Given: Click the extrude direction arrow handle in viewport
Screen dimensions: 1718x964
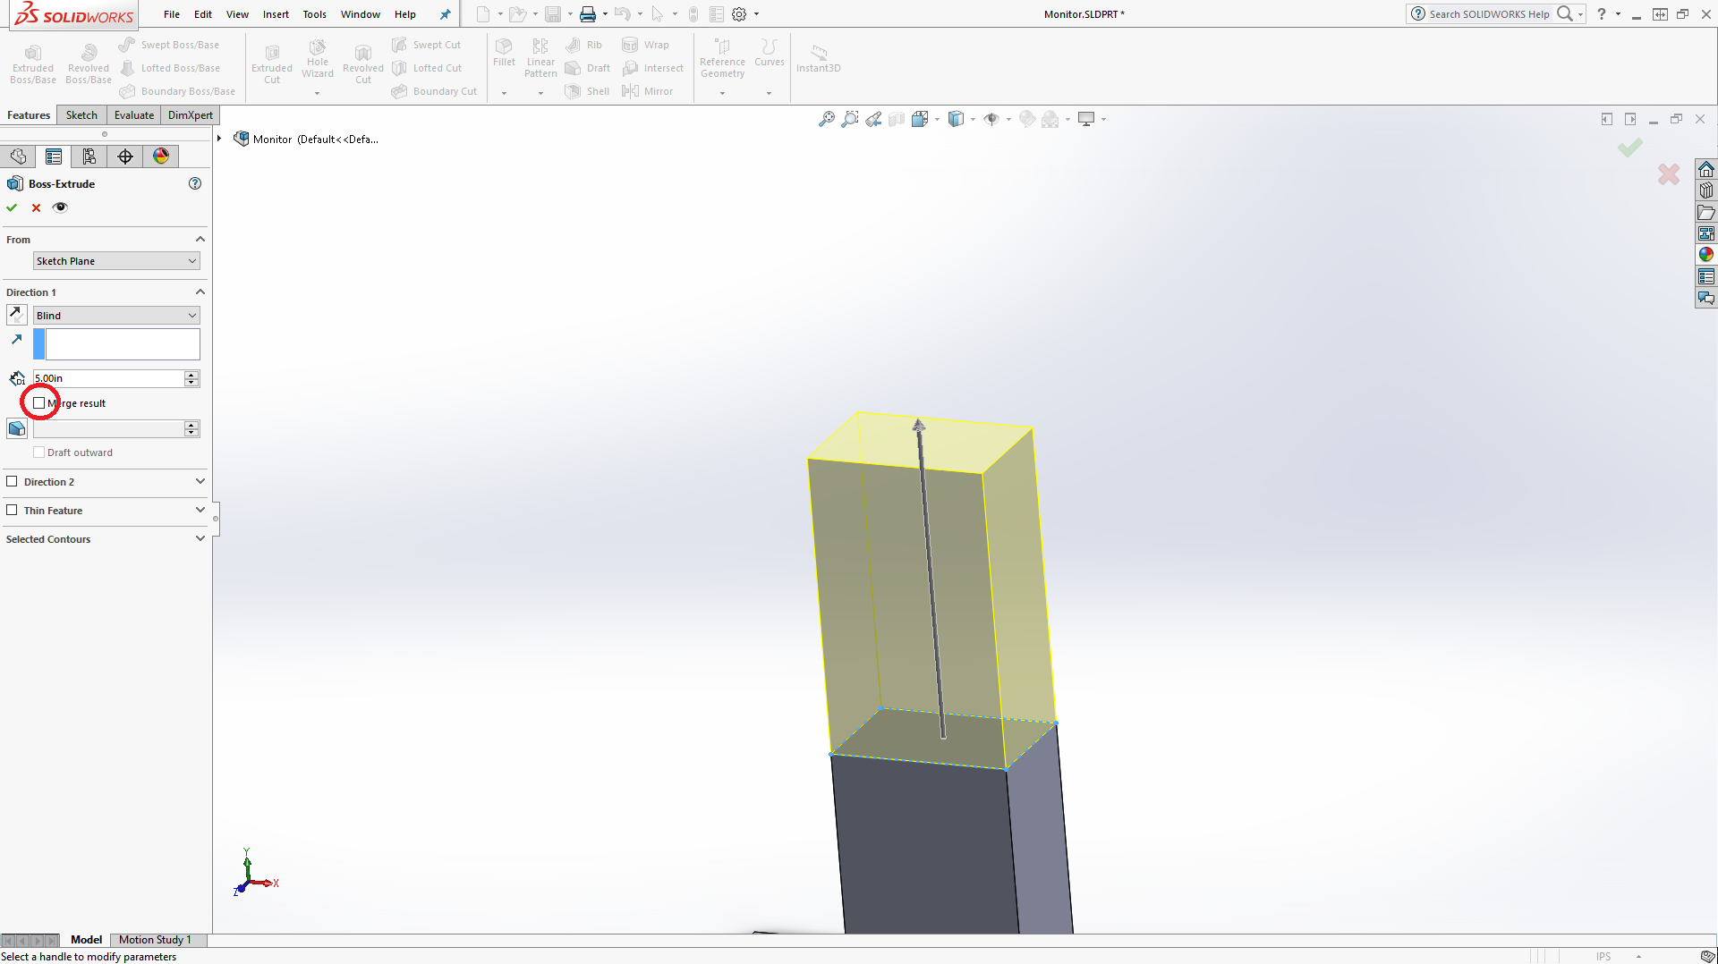Looking at the screenshot, I should pyautogui.click(x=919, y=426).
